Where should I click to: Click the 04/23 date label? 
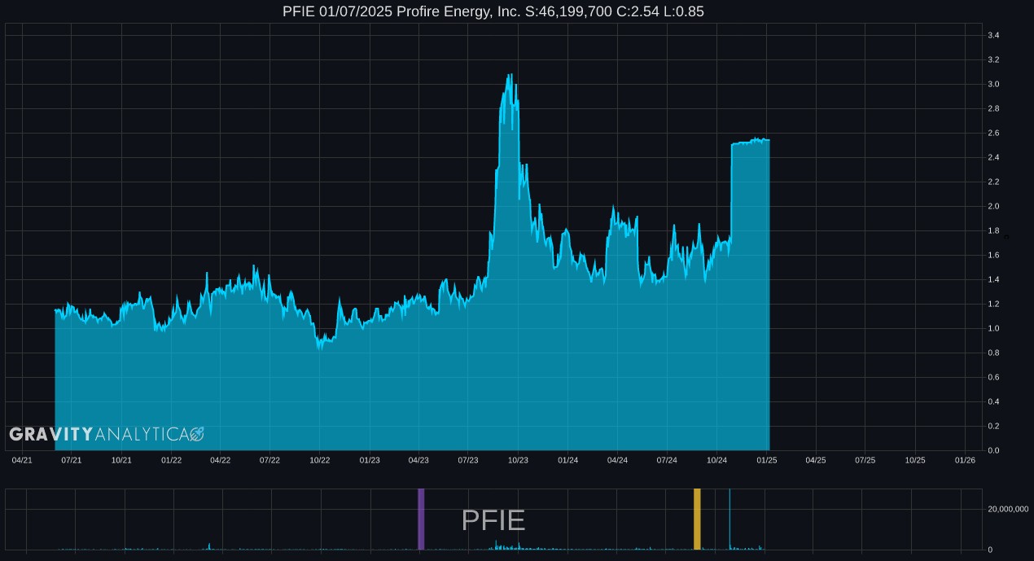point(418,460)
